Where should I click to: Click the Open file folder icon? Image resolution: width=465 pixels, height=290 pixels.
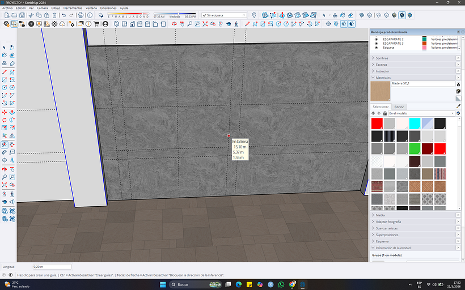(x=14, y=15)
